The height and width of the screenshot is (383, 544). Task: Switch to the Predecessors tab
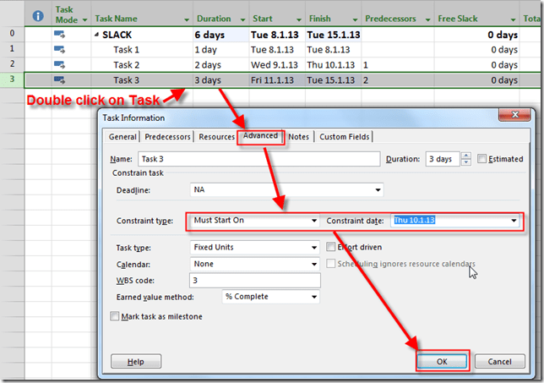[x=167, y=137]
